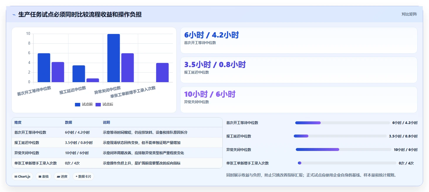Select the 数据卡片 chip

[83, 176]
